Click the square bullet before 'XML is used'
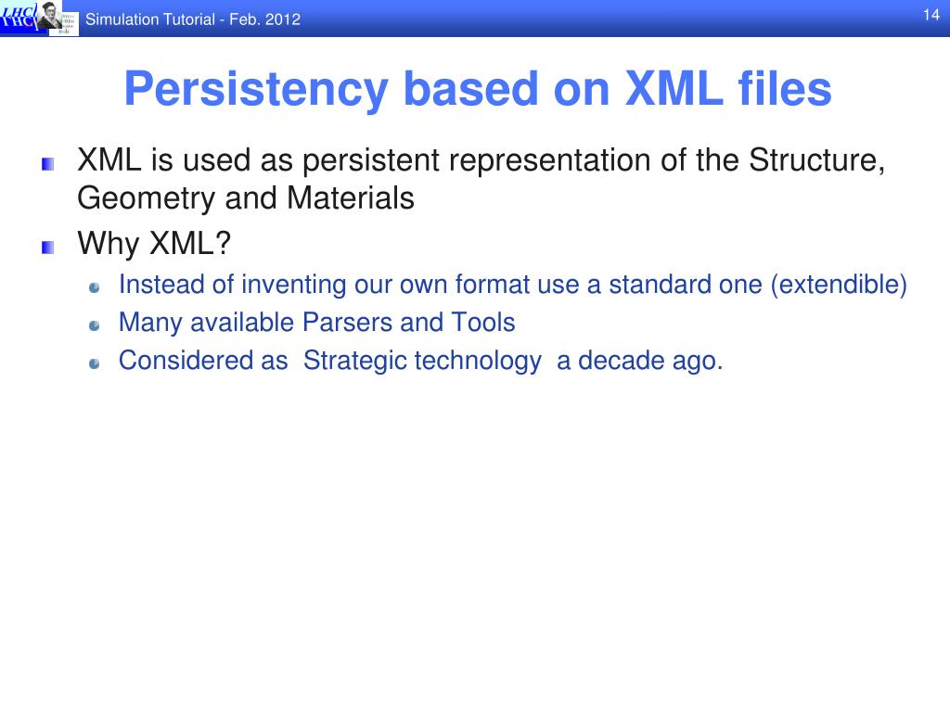950x712 pixels. coord(48,164)
